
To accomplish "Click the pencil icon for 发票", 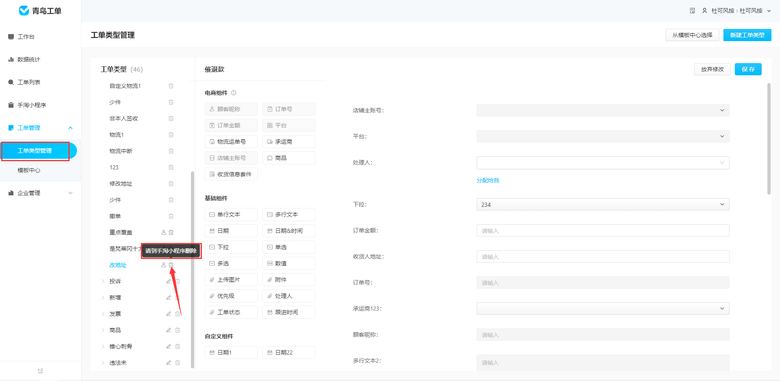I will pyautogui.click(x=169, y=314).
